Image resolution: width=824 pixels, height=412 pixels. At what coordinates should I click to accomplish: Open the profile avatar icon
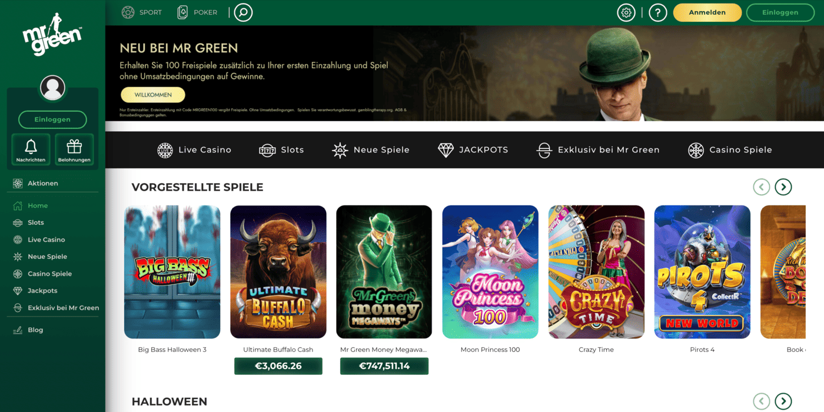52,88
